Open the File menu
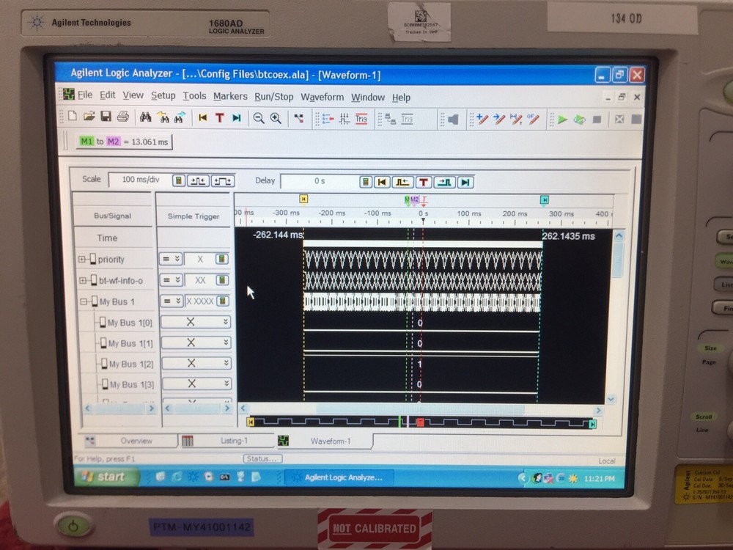 (84, 95)
